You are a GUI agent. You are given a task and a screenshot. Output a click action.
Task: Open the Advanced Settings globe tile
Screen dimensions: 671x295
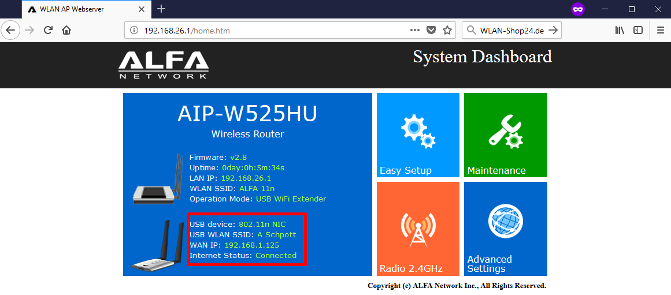[x=505, y=229]
